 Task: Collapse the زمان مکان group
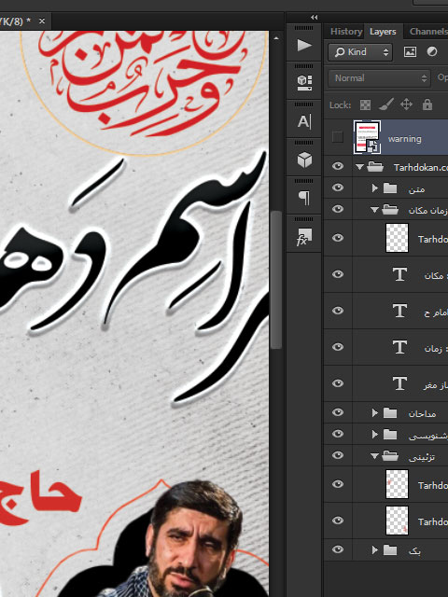(375, 210)
